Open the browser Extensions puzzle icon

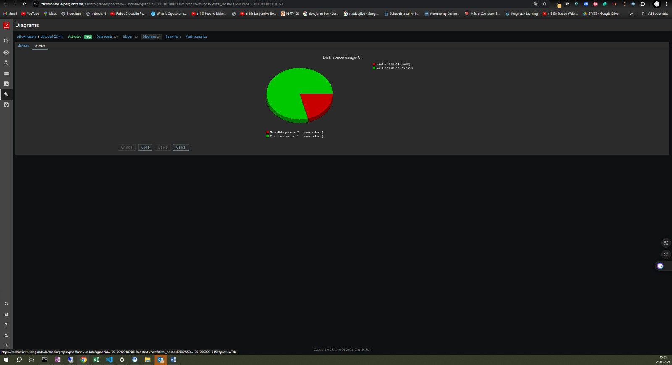click(x=643, y=4)
